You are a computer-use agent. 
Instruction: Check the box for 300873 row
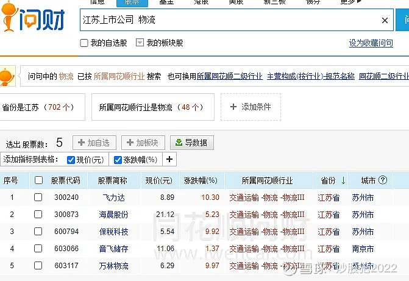[38, 215]
